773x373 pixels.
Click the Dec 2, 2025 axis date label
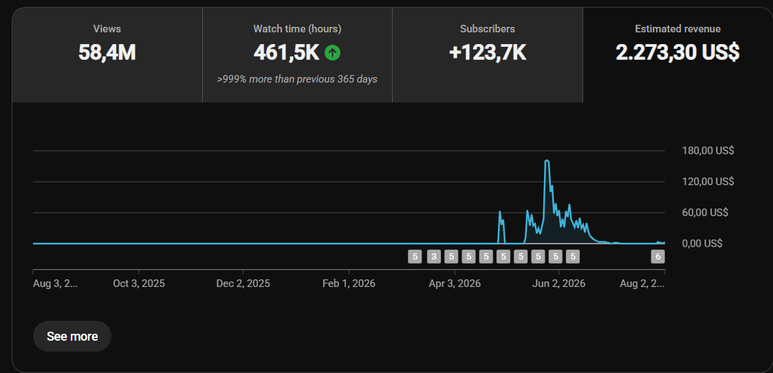[243, 284]
